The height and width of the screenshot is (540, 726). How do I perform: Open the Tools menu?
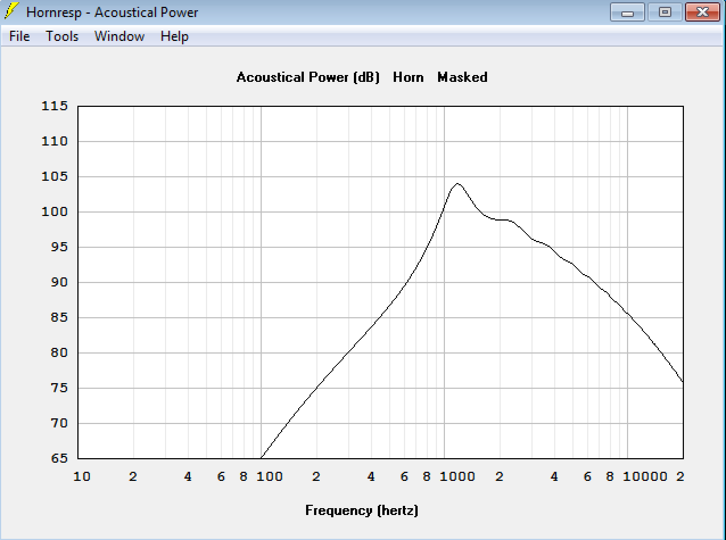62,36
